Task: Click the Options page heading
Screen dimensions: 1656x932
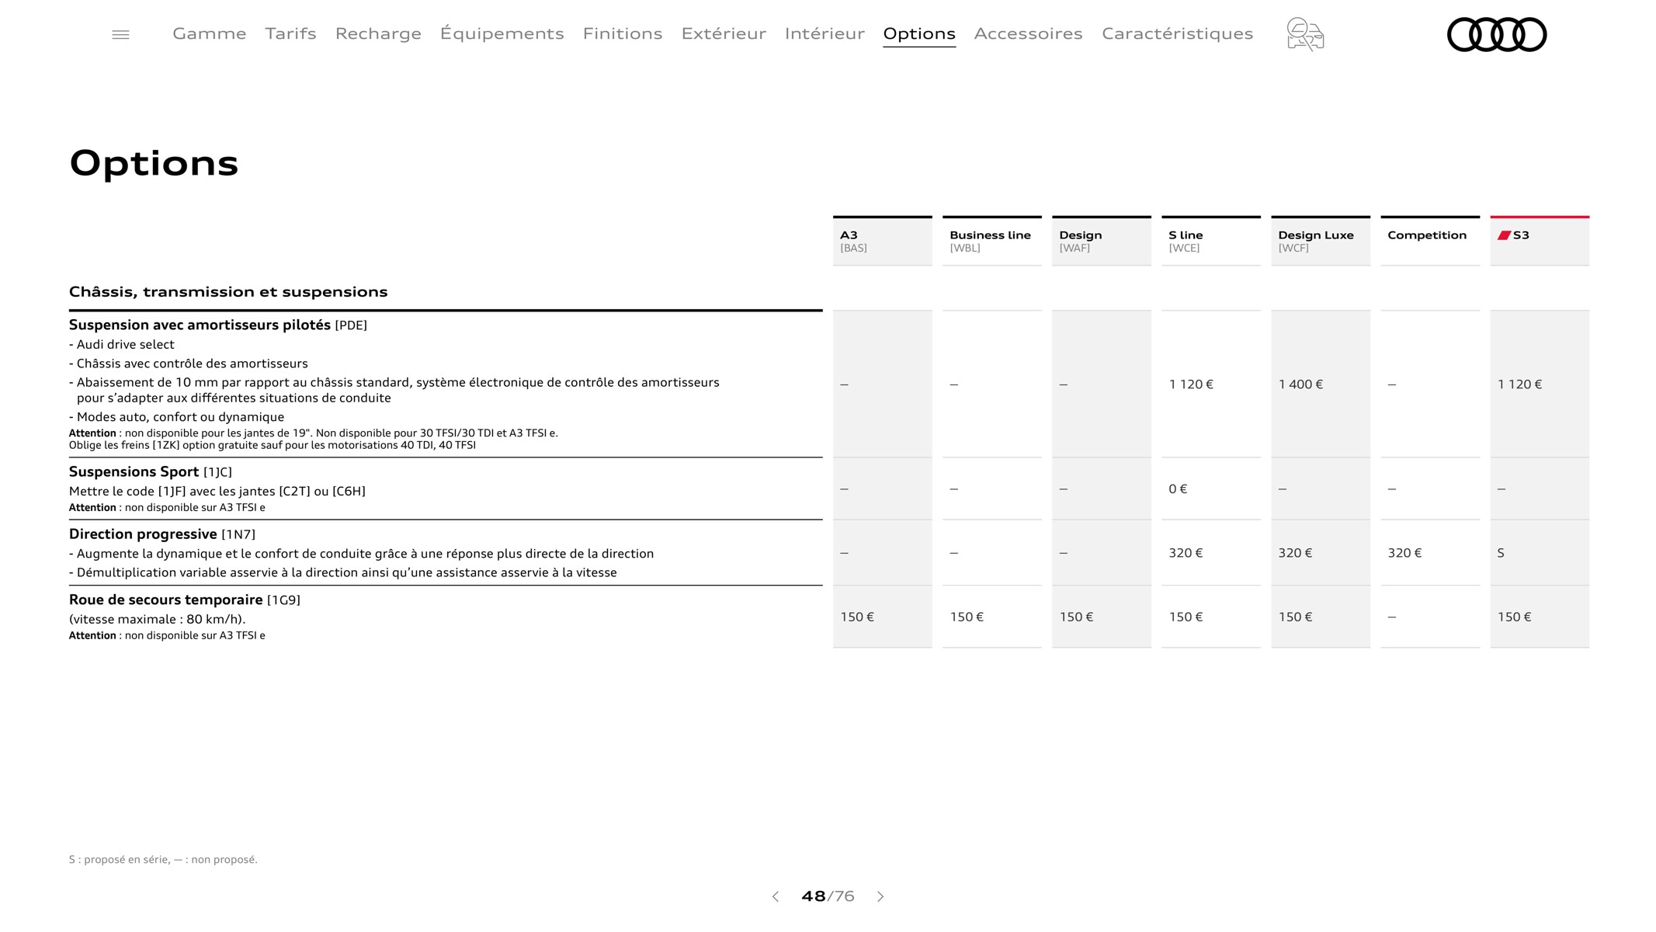Action: [154, 164]
